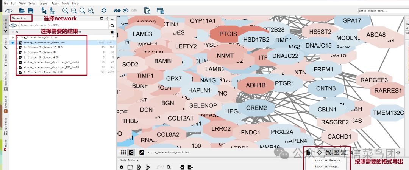409x170 pixels.
Task: Switch to Style side tab
Action: pos(6,43)
